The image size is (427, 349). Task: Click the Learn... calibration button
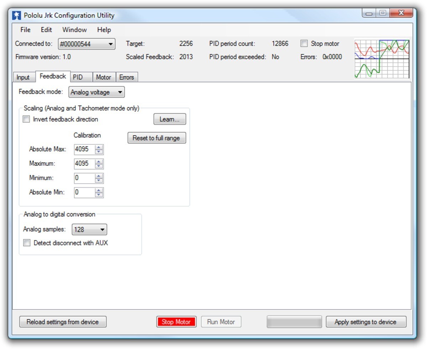[170, 120]
